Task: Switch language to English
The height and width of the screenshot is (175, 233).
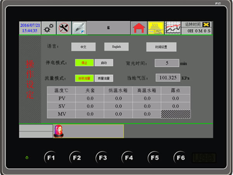Action: pyautogui.click(x=116, y=47)
